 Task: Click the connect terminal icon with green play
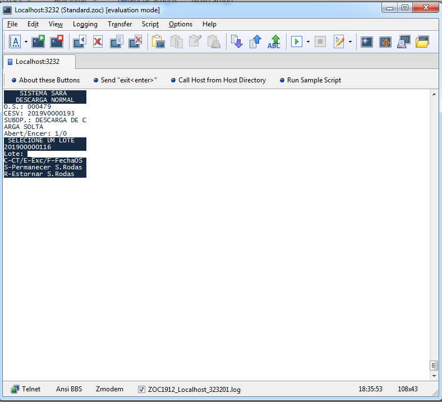click(x=38, y=41)
